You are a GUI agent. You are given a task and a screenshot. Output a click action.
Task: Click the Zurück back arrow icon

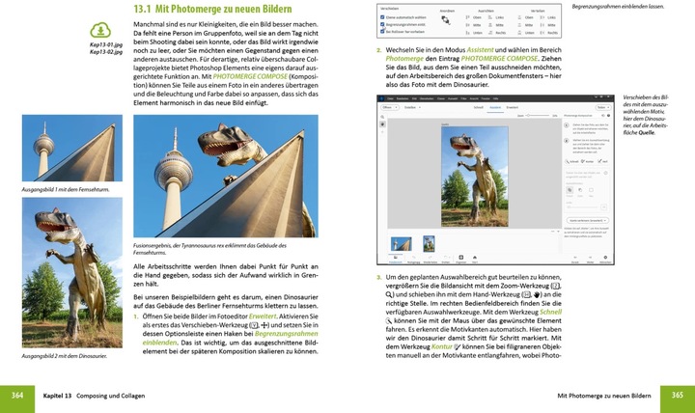575,259
